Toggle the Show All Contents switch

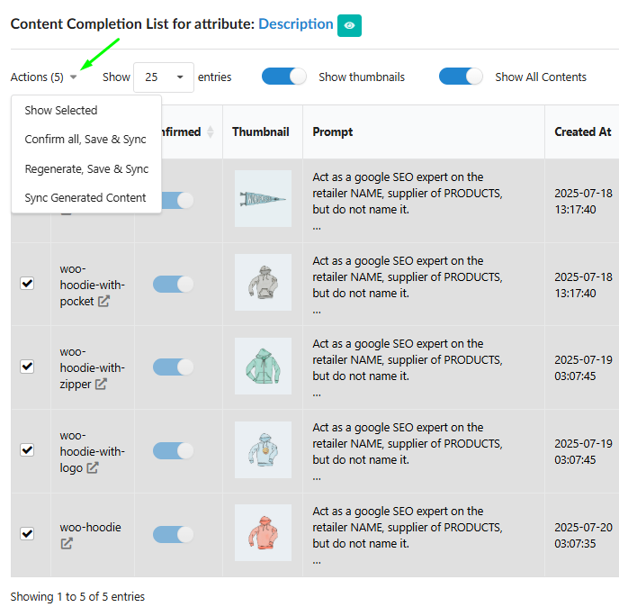(461, 77)
